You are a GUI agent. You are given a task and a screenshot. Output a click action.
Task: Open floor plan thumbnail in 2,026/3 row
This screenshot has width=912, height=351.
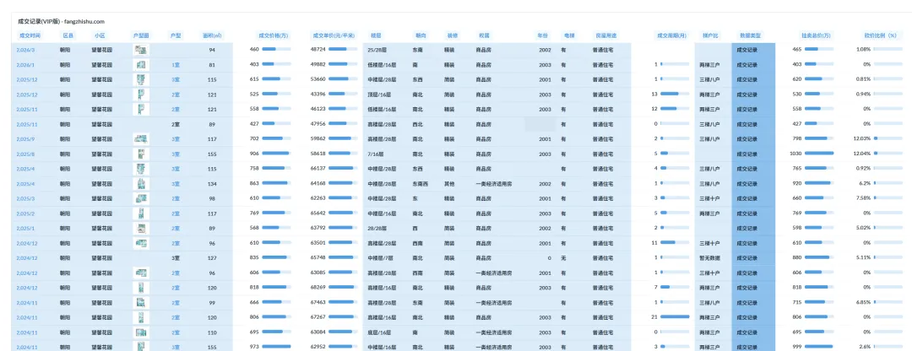141,50
